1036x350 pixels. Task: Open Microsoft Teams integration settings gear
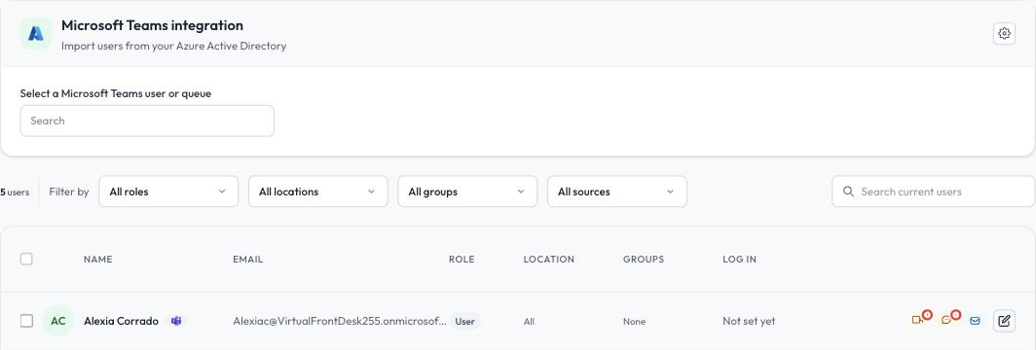point(1004,34)
